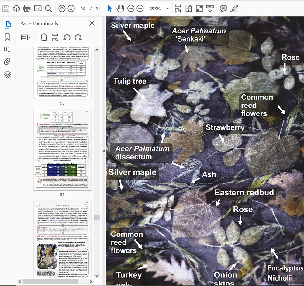Image resolution: width=304 pixels, height=286 pixels.
Task: Collapse the navigation pane divider arrow
Action: point(104,151)
